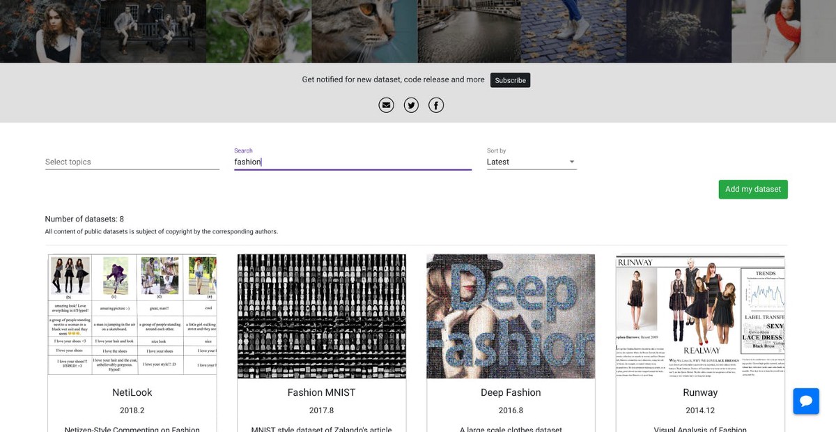This screenshot has height=432, width=836.
Task: Open the Fashion MNIST dataset thumbnail
Action: (x=322, y=316)
